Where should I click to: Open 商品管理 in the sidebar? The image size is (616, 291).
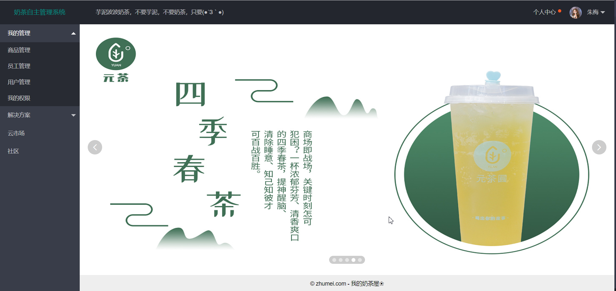(x=40, y=50)
